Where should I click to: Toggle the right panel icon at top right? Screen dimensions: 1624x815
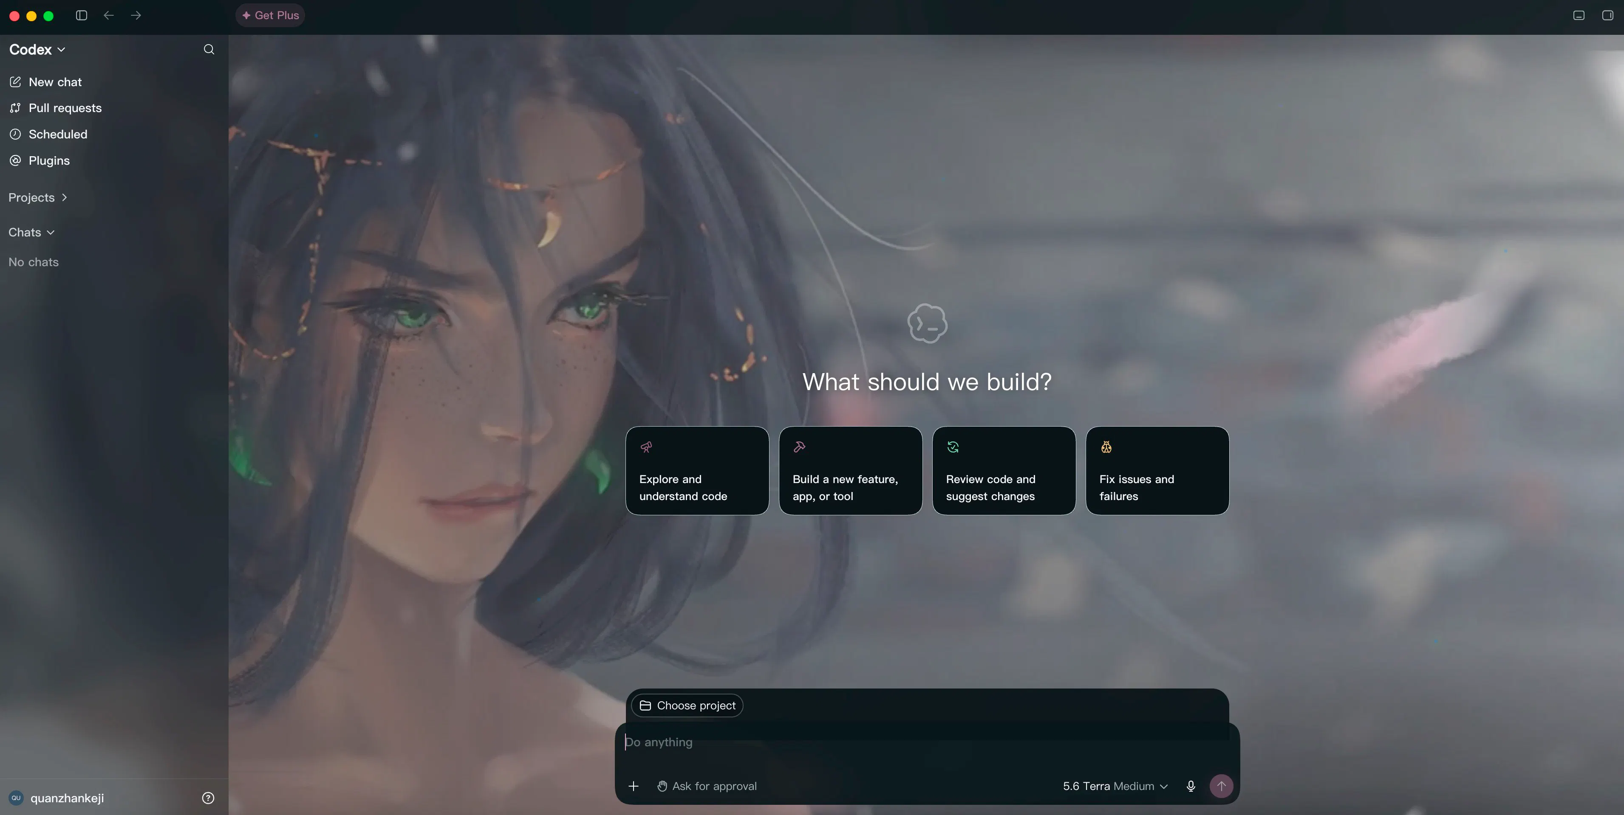point(1607,15)
